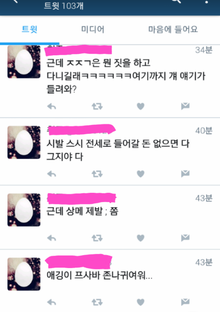Open the tweet text starting '시발 스시 전세로'
Screen dimensions: 220x312
(x=118, y=150)
